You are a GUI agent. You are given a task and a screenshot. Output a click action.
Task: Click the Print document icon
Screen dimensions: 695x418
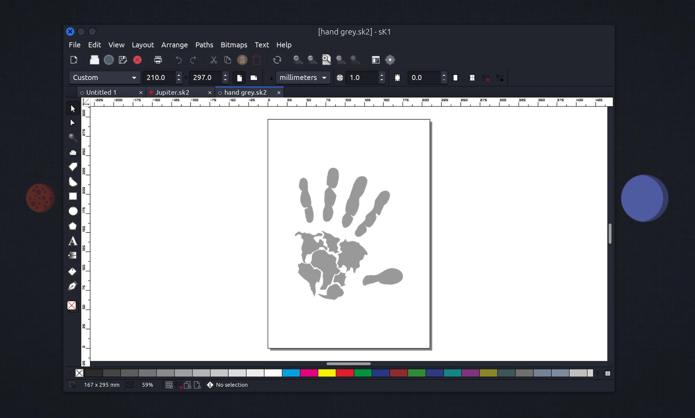[158, 60]
